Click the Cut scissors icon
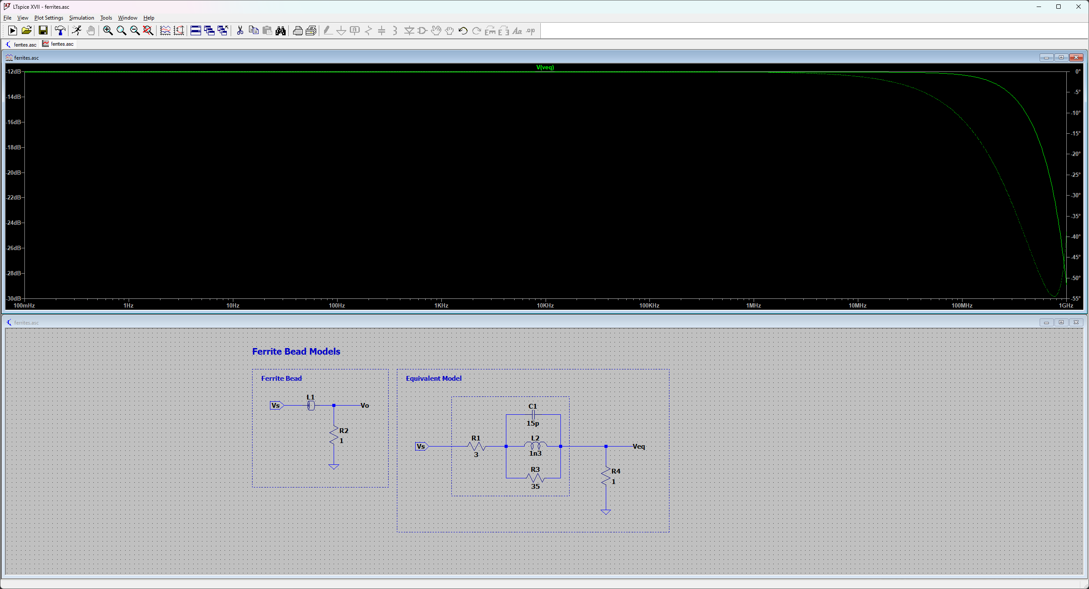 tap(240, 30)
